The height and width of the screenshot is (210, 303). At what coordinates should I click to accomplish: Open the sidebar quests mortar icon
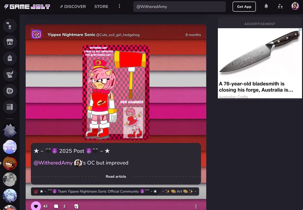pos(10,74)
